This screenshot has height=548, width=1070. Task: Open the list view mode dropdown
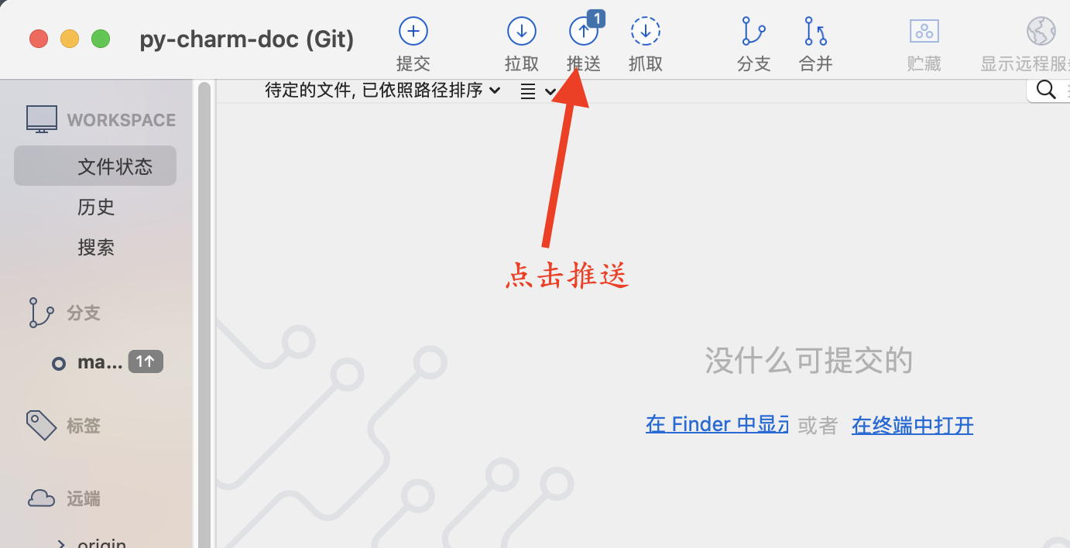coord(538,92)
